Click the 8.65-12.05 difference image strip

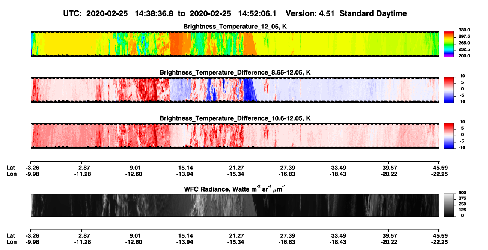tap(235, 90)
